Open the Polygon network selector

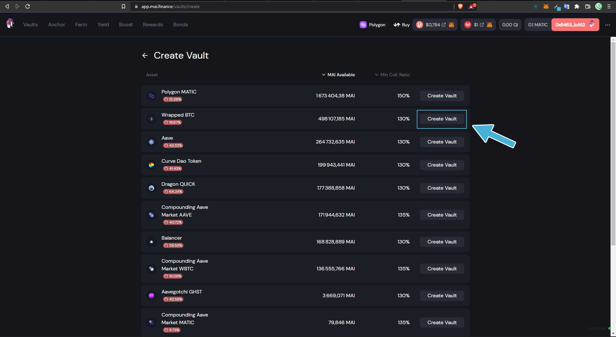pos(372,25)
